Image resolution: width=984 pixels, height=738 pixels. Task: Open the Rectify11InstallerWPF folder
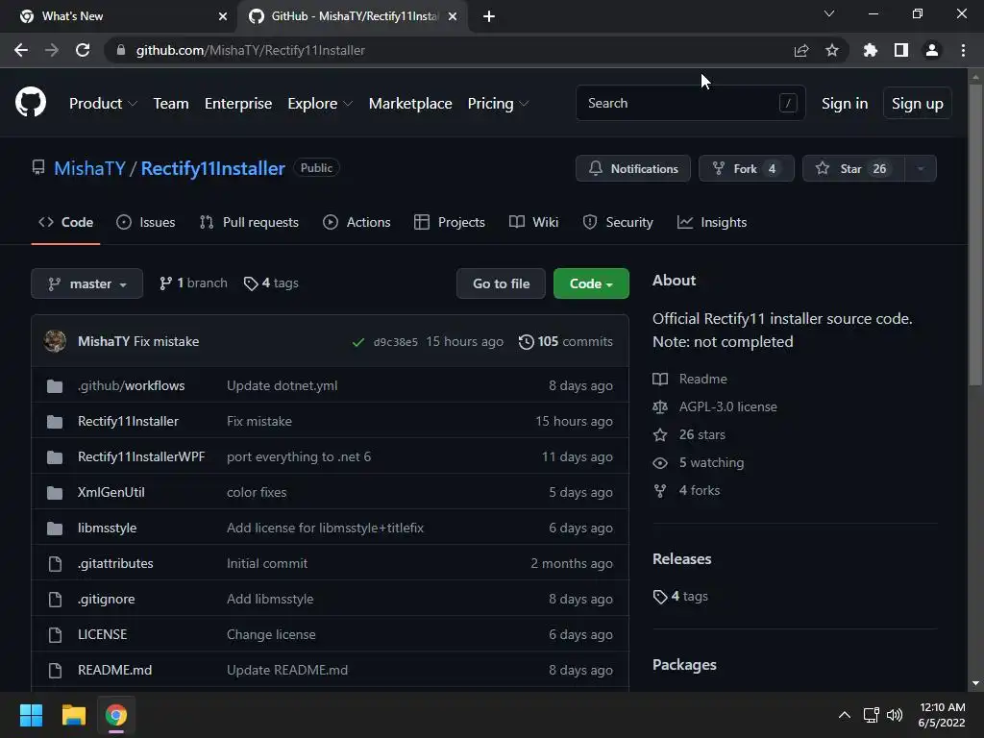[x=141, y=456]
